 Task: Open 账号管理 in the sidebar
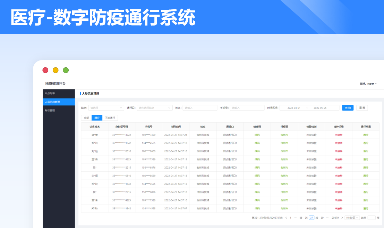59,111
